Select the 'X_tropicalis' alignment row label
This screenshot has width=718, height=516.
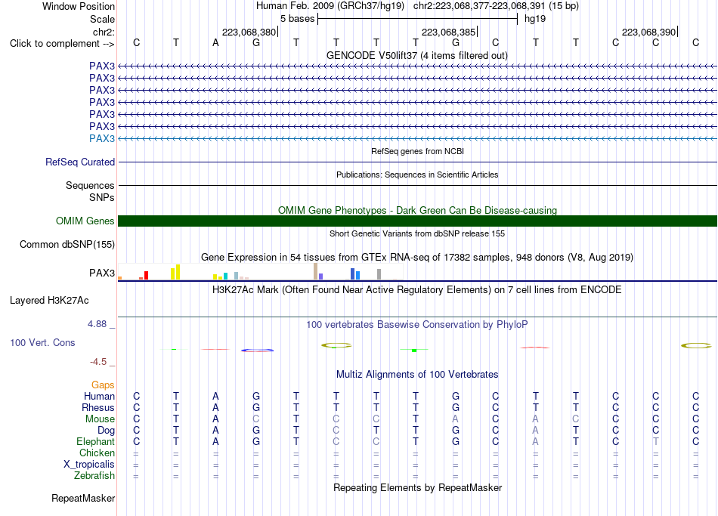tap(89, 465)
